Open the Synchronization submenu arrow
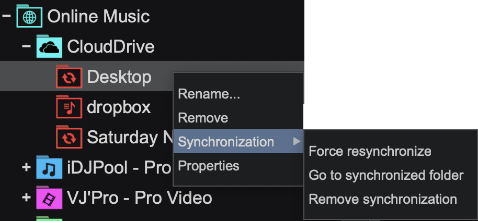 click(297, 142)
